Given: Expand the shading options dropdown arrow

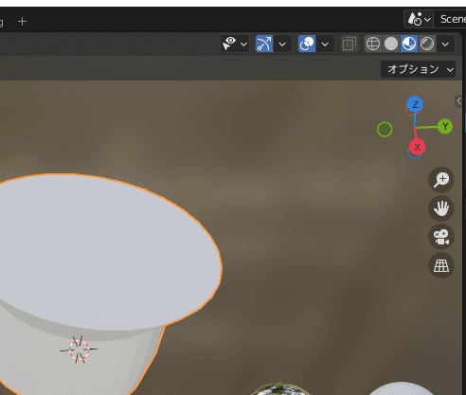Looking at the screenshot, I should [445, 44].
